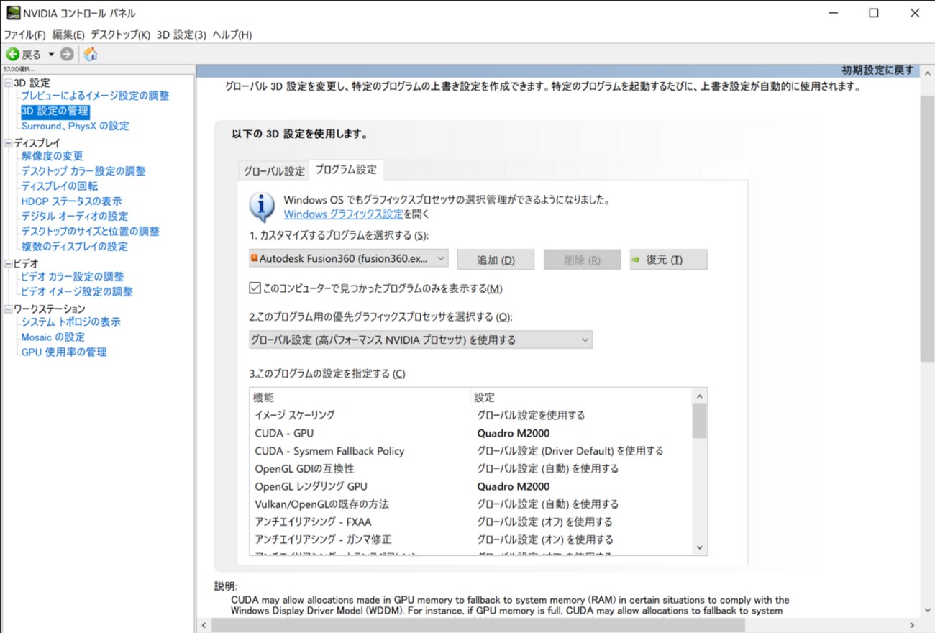
Task: Select the プログラム設定 tab
Action: coord(346,170)
